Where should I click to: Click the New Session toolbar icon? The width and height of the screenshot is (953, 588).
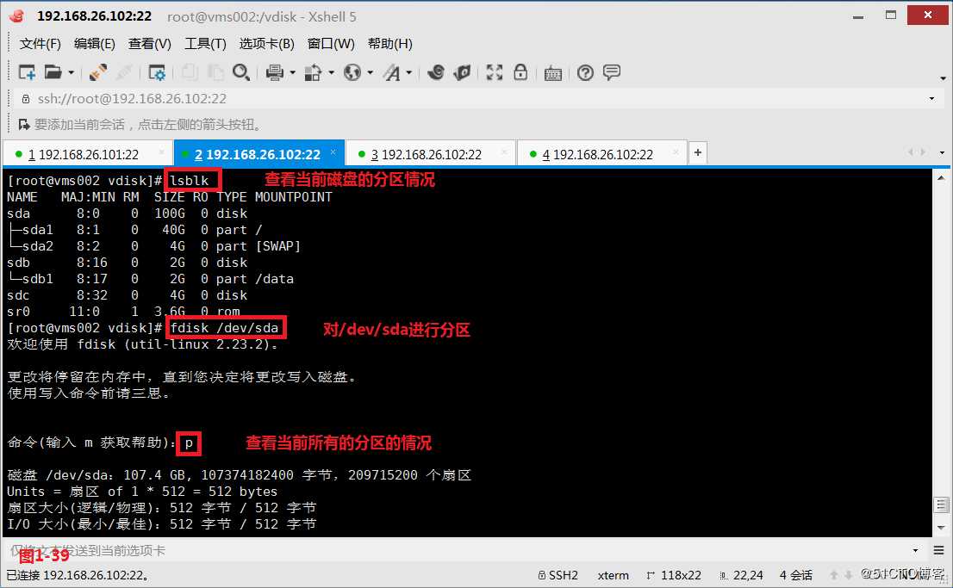pyautogui.click(x=27, y=73)
